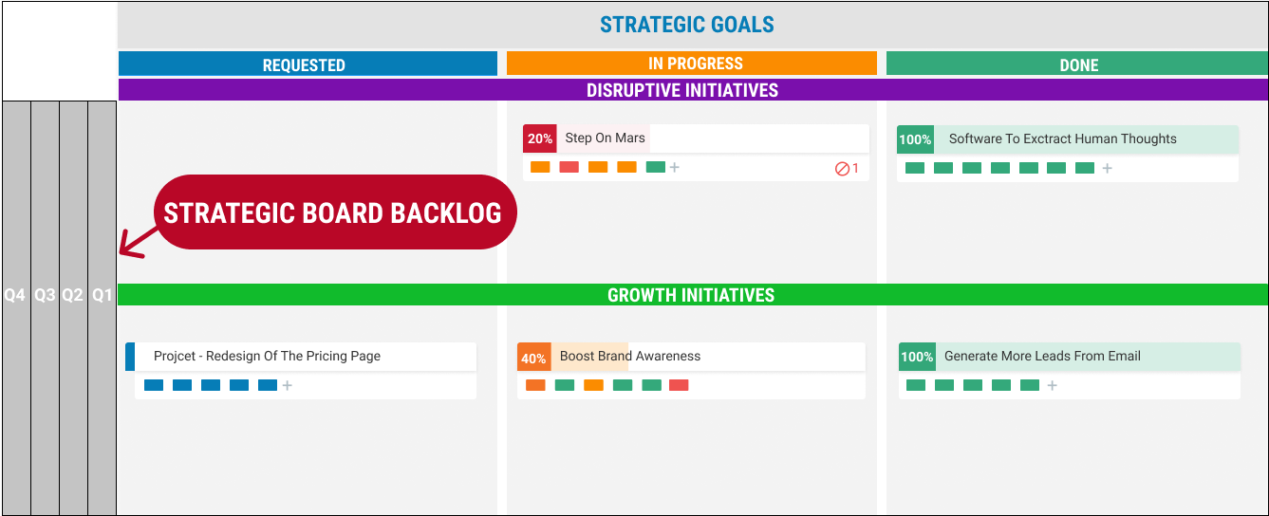Click first blue subtask square on Pricing Page card
The width and height of the screenshot is (1269, 516).
(154, 385)
